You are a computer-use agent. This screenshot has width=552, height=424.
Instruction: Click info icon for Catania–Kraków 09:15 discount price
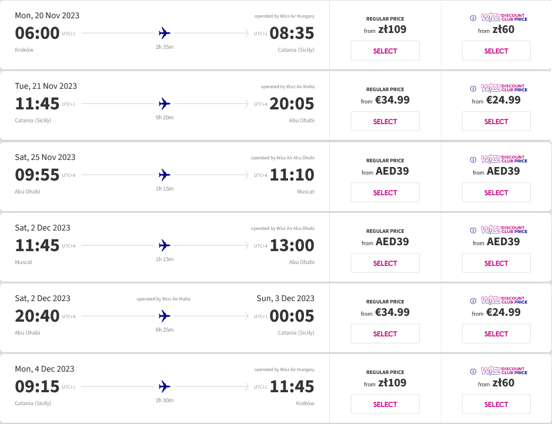tap(473, 372)
